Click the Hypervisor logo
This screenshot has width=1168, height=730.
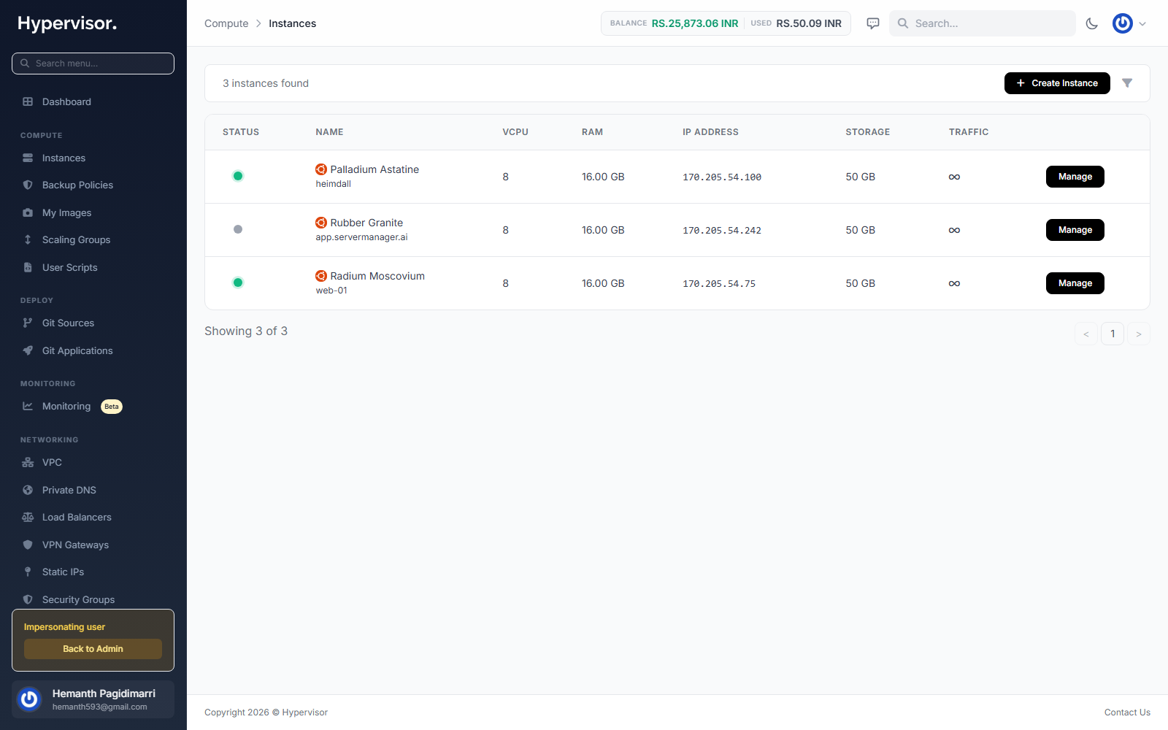coord(67,23)
